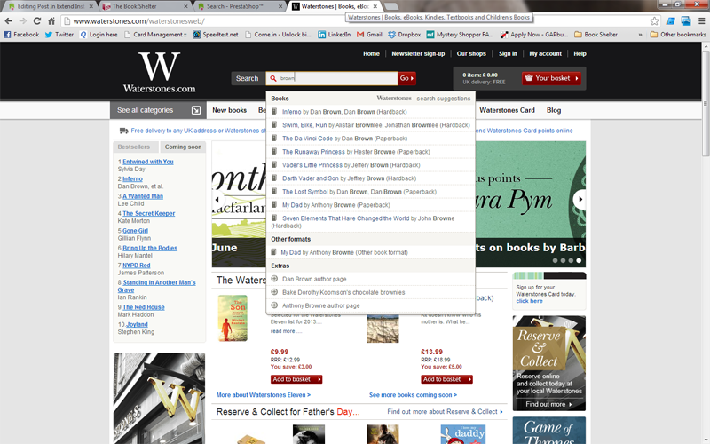Image resolution: width=710 pixels, height=444 pixels.
Task: Click Newsletter sign-up link
Action: (x=418, y=53)
